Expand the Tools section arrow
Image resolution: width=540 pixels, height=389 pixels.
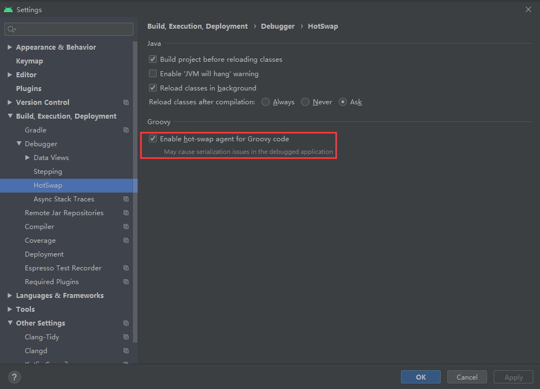[10, 309]
